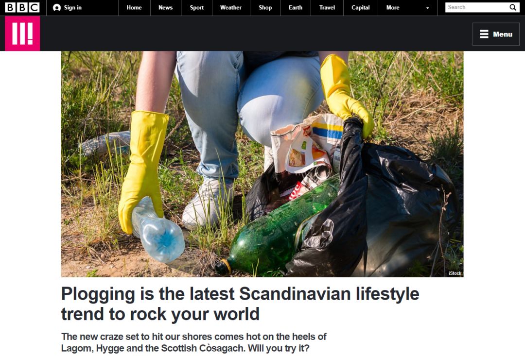
Task: Click the hamburger icon beside Menu
Action: tap(484, 34)
